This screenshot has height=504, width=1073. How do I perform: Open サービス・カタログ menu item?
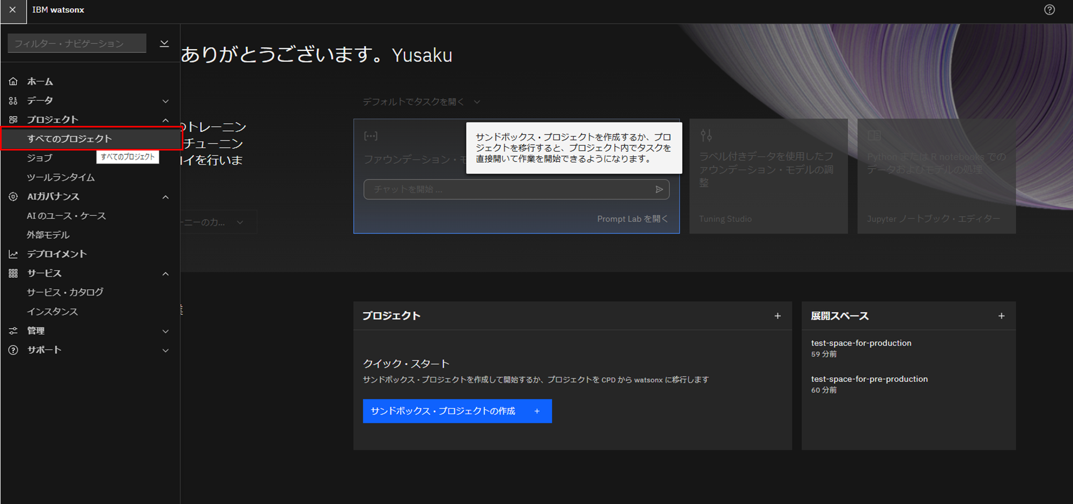pos(65,292)
